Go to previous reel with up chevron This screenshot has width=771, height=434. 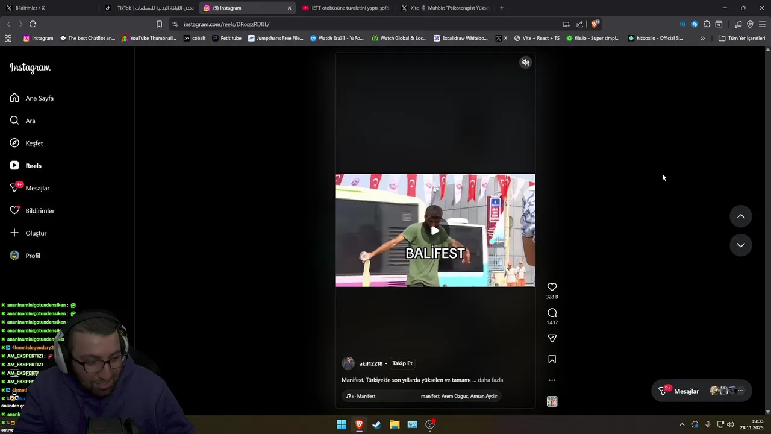pos(740,216)
